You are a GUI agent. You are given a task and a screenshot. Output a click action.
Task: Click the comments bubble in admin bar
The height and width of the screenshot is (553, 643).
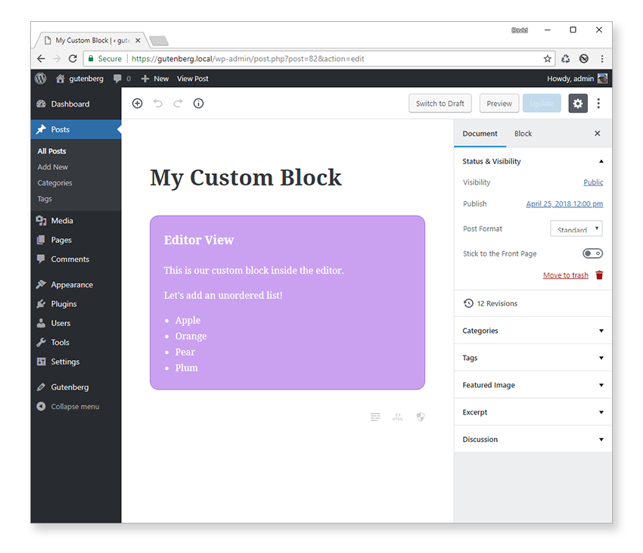118,79
